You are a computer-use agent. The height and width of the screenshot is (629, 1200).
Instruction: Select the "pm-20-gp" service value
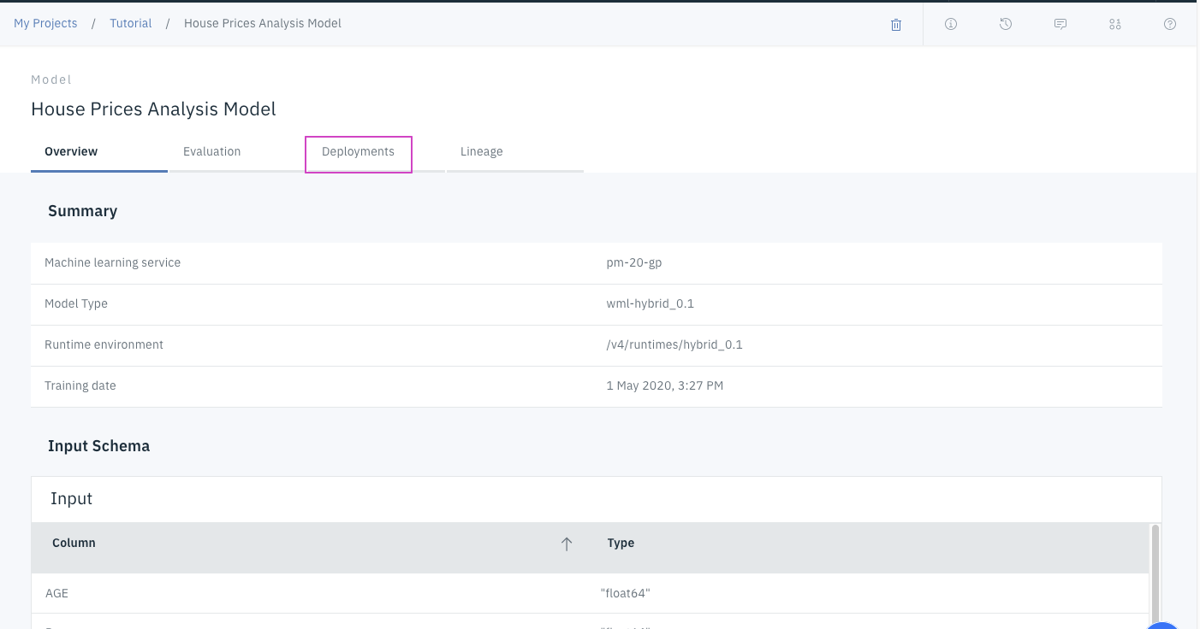[x=634, y=262]
